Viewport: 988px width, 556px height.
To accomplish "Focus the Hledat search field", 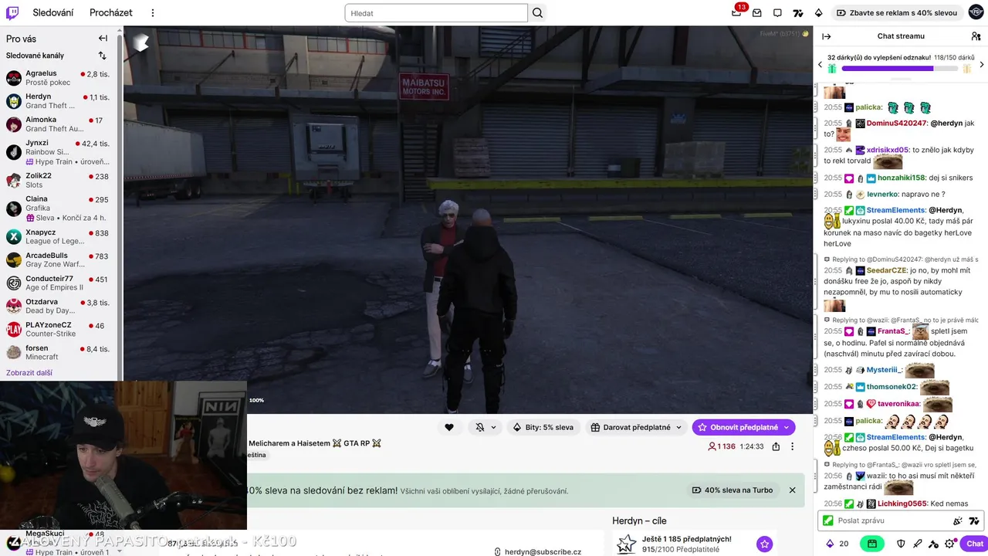I will 436,13.
